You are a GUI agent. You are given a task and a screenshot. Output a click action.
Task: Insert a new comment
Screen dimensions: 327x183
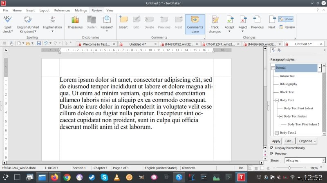[123, 22]
